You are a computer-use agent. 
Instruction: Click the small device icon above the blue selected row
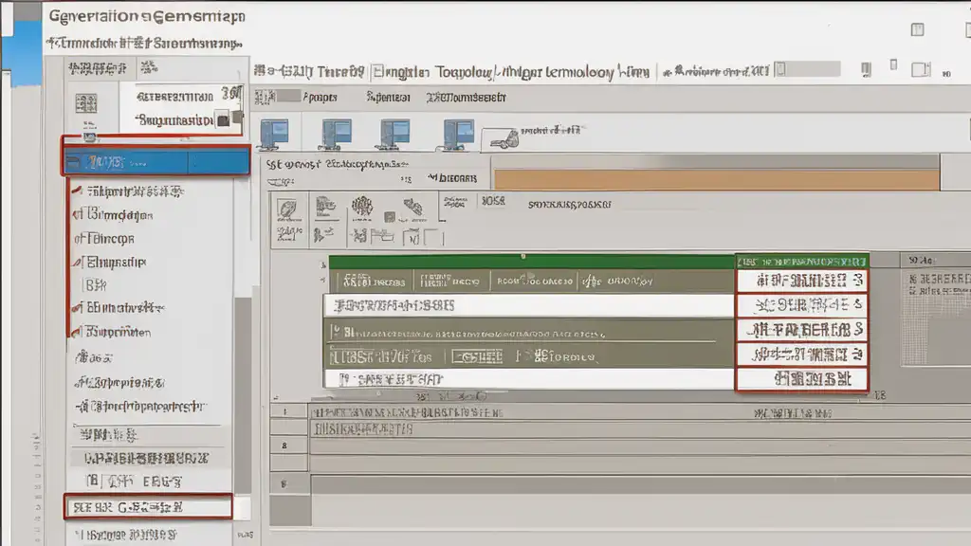90,136
